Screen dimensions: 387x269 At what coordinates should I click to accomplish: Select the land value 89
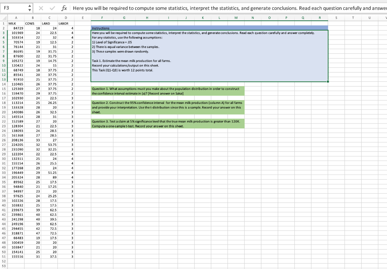tap(50, 177)
